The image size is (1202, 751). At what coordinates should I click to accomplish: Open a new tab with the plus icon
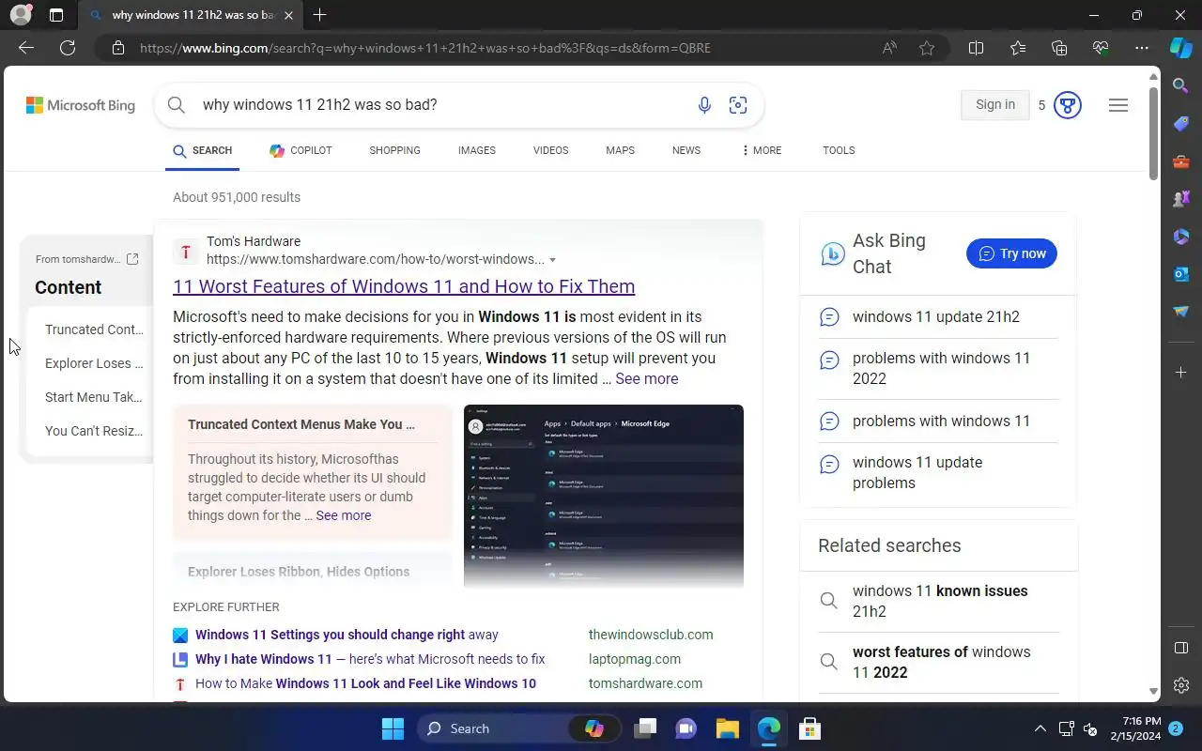coord(319,15)
